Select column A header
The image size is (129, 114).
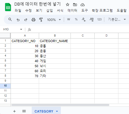pyautogui.click(x=25, y=36)
